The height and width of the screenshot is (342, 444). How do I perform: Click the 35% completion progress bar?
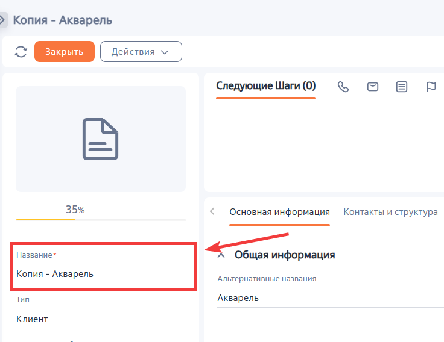click(101, 220)
